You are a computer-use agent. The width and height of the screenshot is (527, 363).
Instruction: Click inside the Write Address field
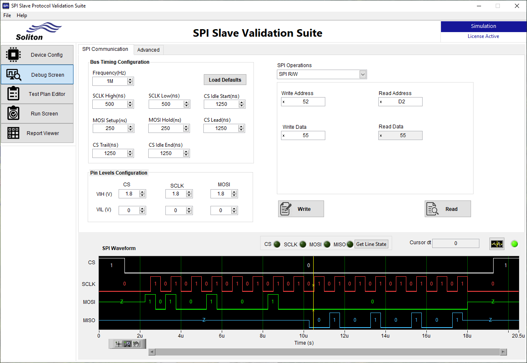pos(303,101)
